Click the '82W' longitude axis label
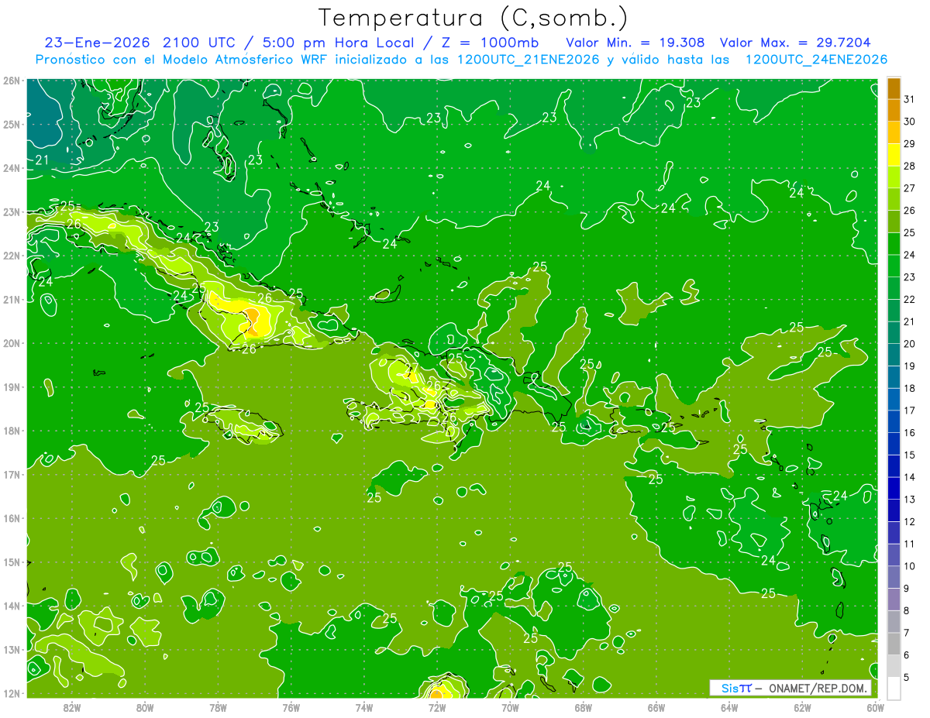This screenshot has height=718, width=930. click(71, 707)
